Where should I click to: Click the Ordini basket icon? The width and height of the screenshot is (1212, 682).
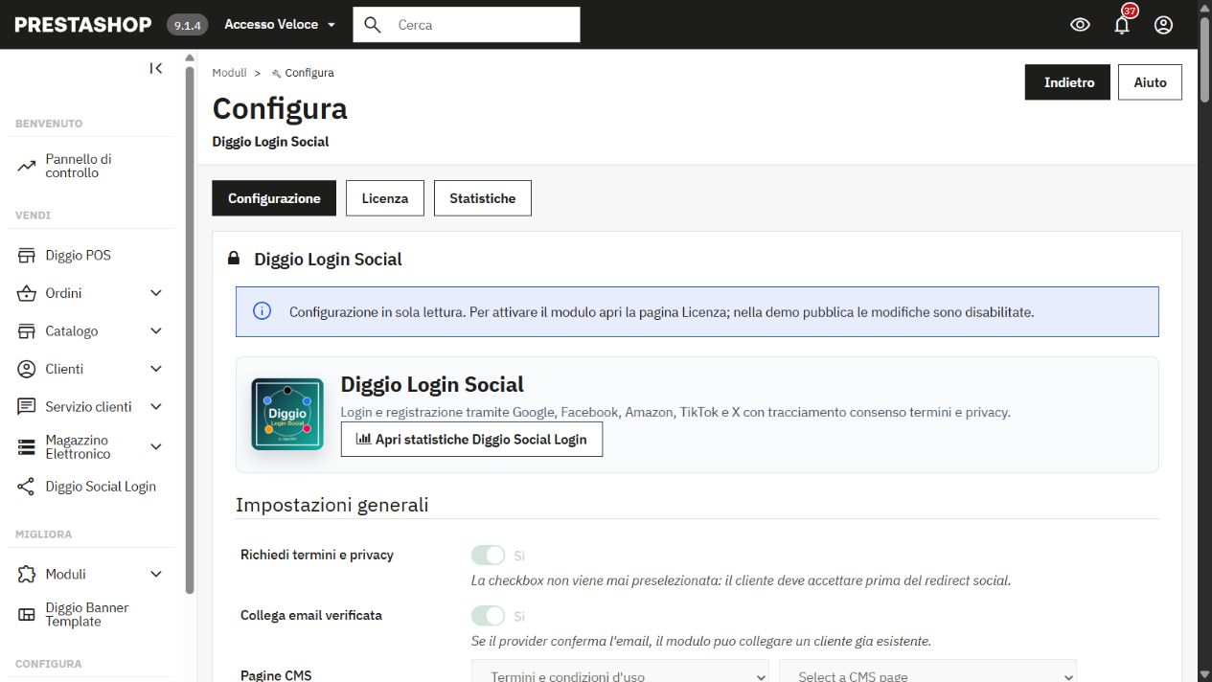click(x=27, y=293)
